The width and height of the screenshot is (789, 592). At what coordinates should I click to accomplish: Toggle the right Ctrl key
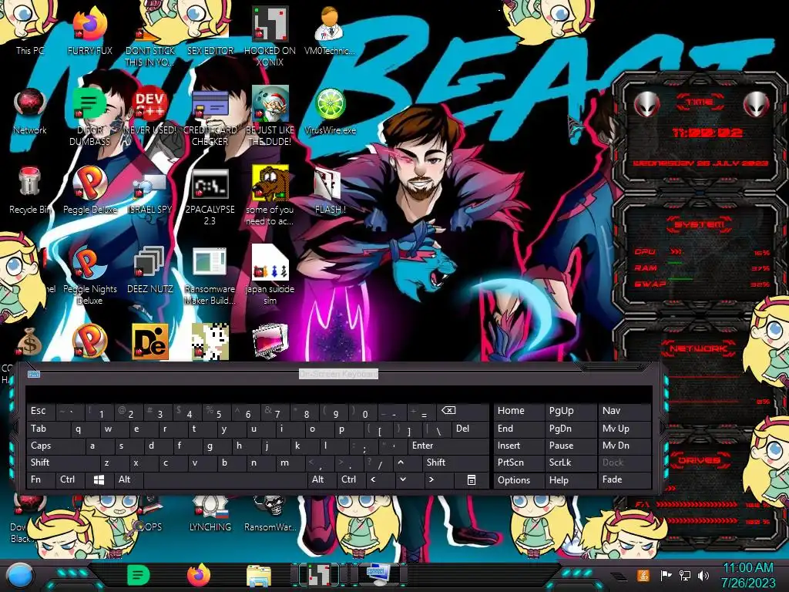click(350, 479)
